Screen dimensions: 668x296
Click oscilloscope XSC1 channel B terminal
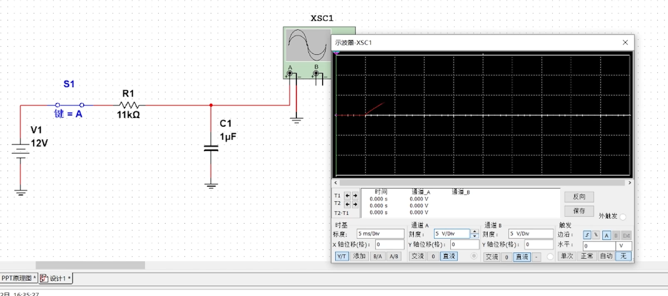coord(316,73)
